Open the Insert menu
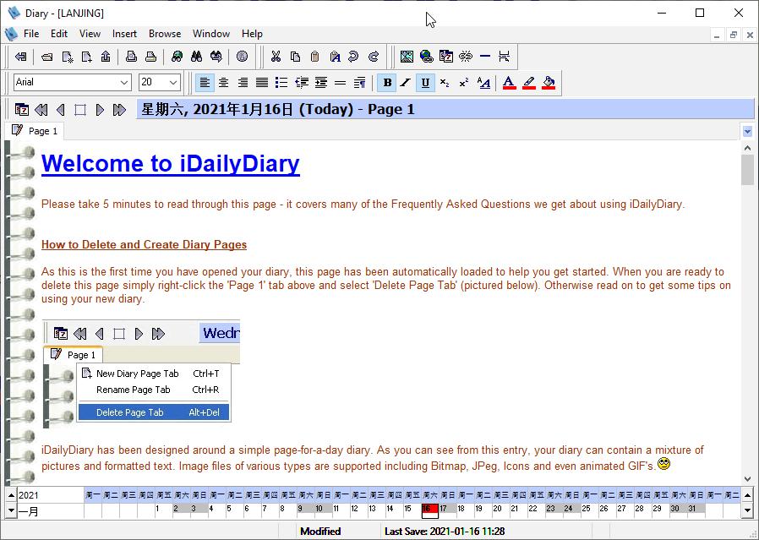This screenshot has width=759, height=540. pyautogui.click(x=124, y=34)
